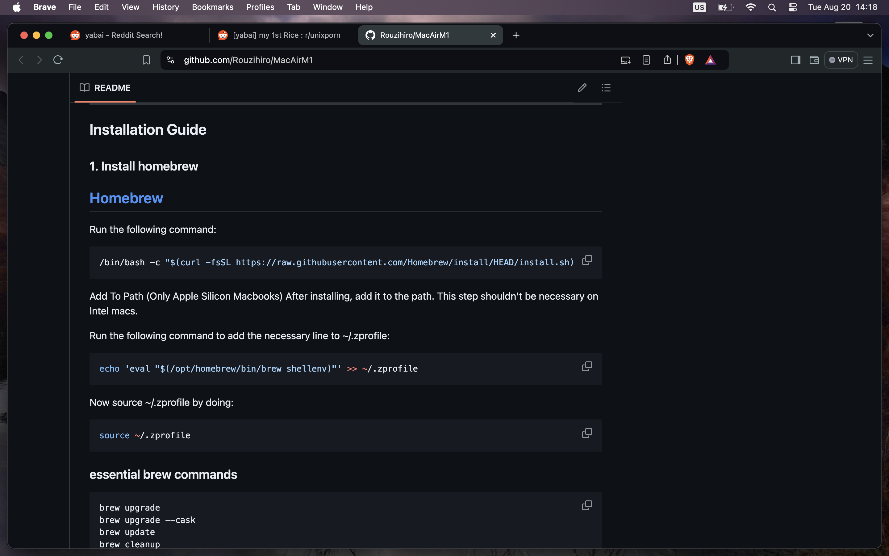Open Brave Wallet

[x=814, y=60]
